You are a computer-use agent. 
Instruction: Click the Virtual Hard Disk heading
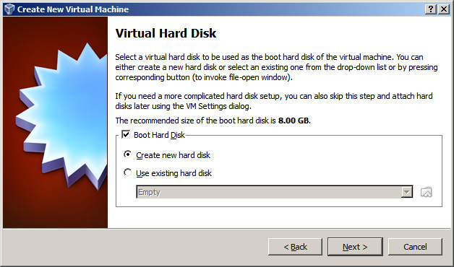(x=166, y=33)
